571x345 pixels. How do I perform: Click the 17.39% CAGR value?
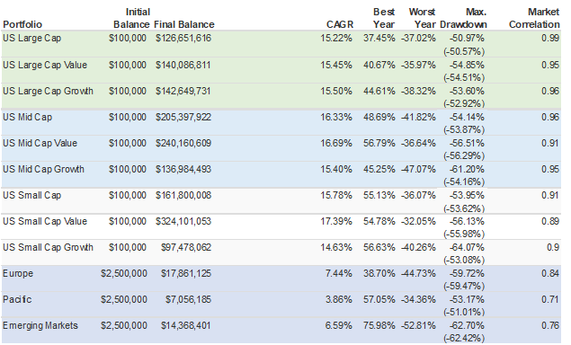(336, 221)
